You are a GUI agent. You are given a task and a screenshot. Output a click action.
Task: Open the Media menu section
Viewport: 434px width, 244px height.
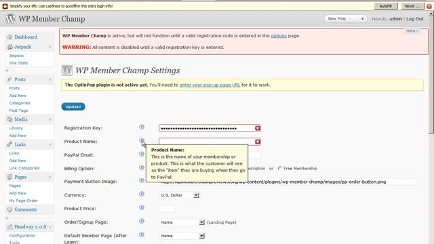(x=21, y=119)
